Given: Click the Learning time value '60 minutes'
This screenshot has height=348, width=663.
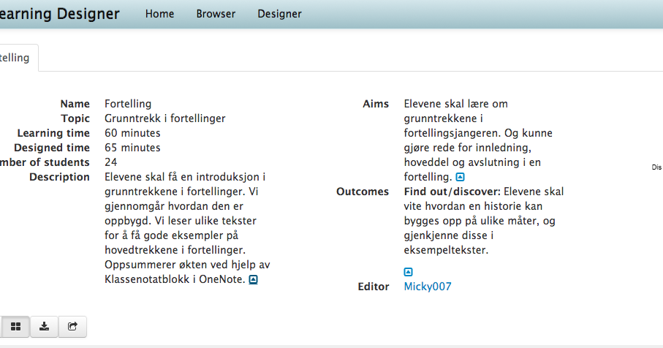Looking at the screenshot, I should 132,133.
